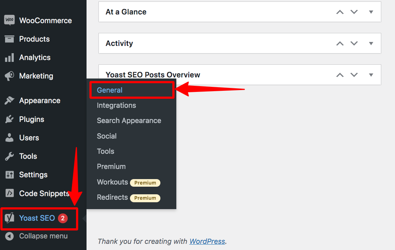This screenshot has width=395, height=250.
Task: Open the WordPress link in footer
Action: coord(207,241)
